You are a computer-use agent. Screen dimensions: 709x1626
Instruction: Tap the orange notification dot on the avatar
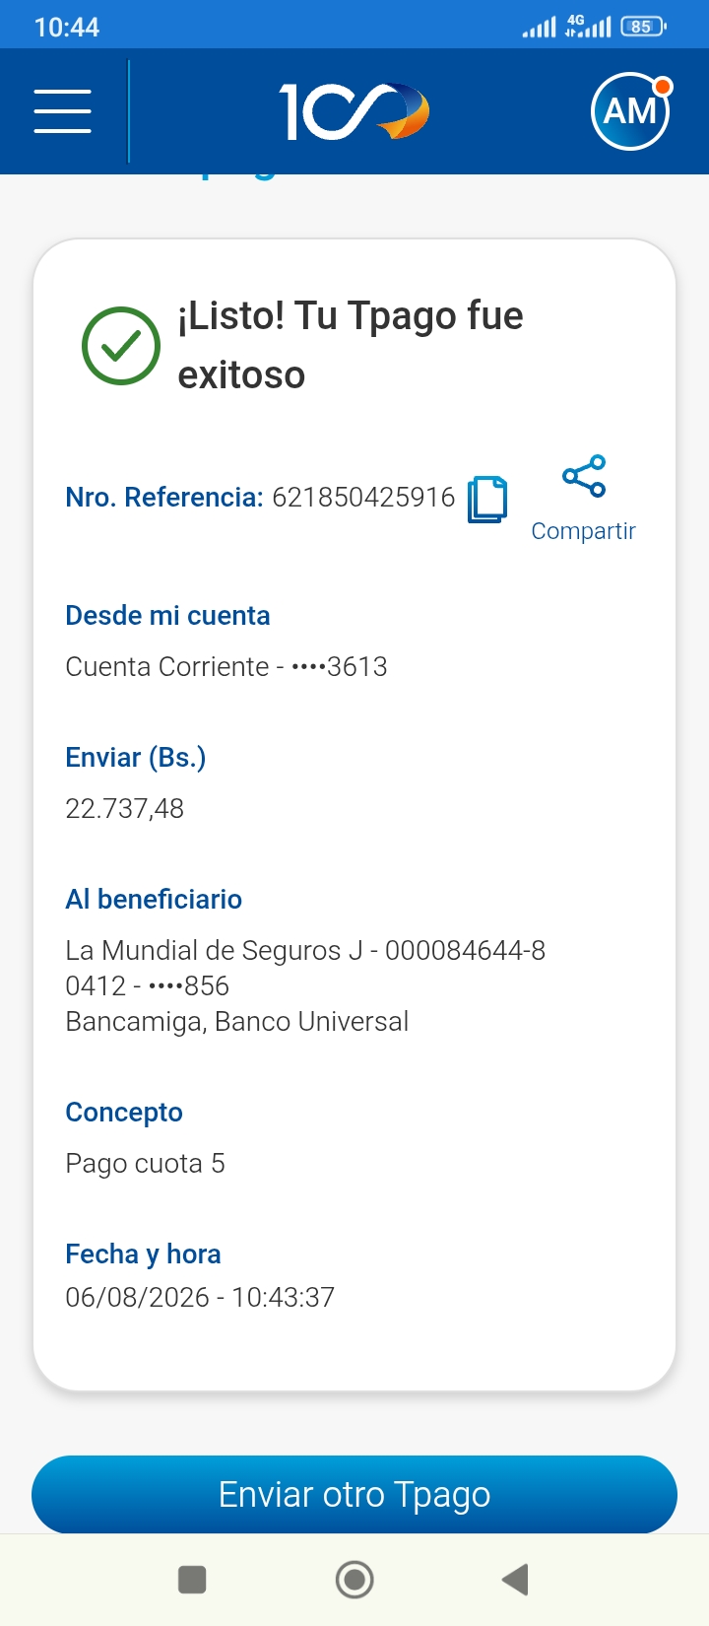(663, 87)
